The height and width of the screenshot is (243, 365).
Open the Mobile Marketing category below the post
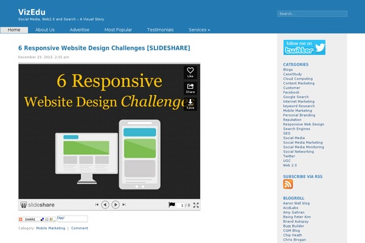[x=50, y=228]
